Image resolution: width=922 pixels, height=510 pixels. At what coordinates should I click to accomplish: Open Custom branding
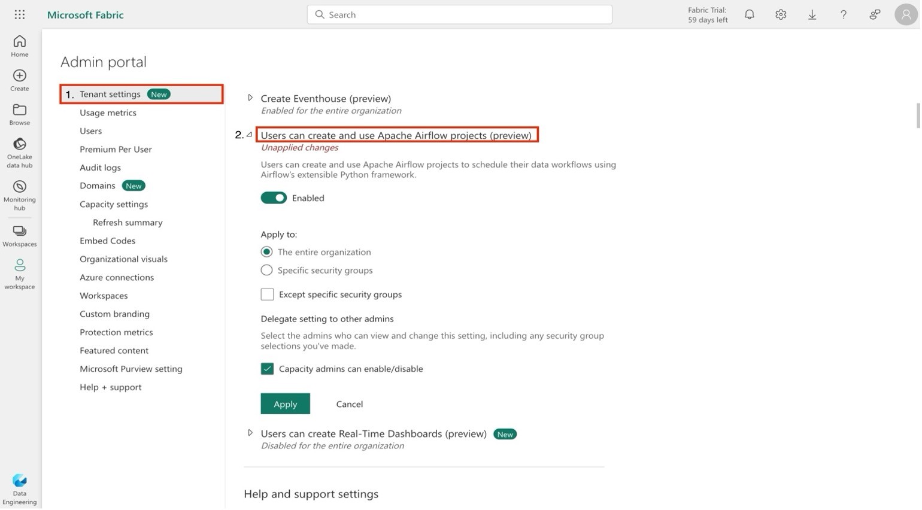click(115, 314)
